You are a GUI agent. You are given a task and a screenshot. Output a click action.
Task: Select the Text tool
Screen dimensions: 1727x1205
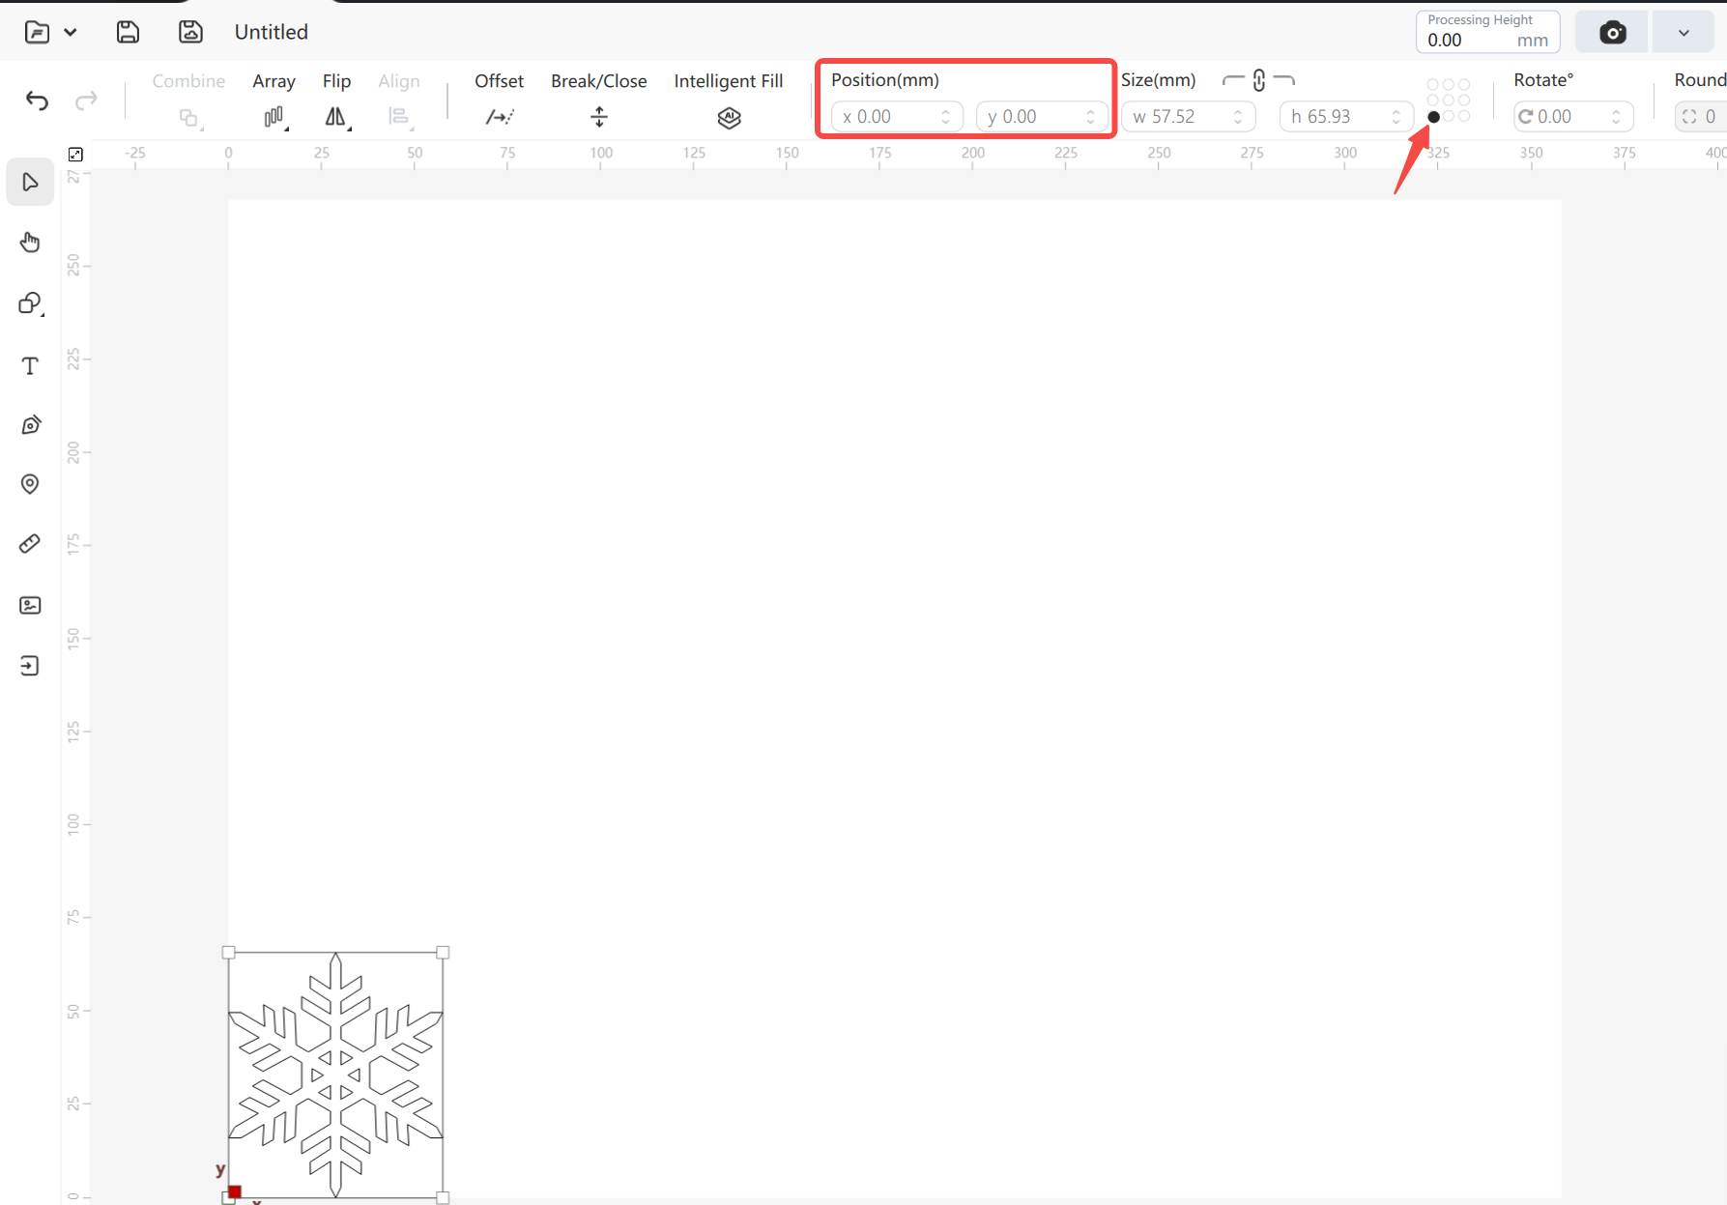click(30, 365)
